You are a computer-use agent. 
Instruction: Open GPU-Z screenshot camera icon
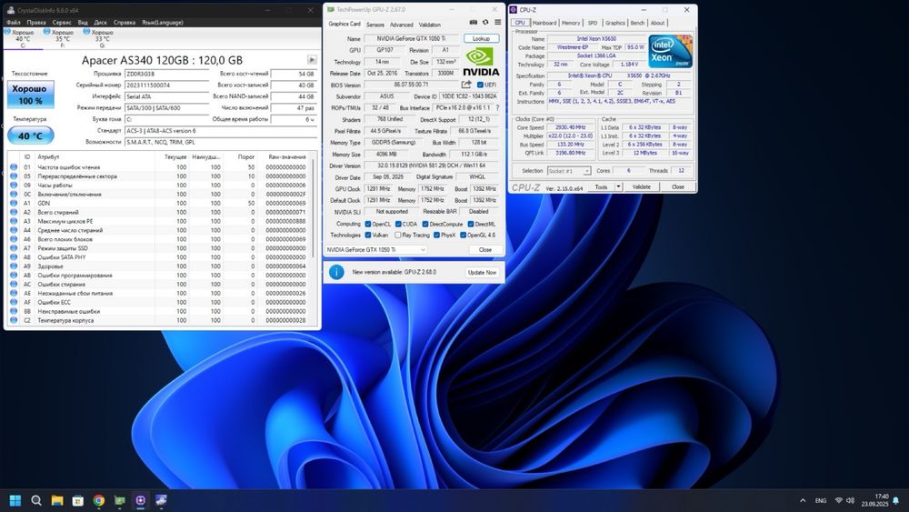[473, 23]
